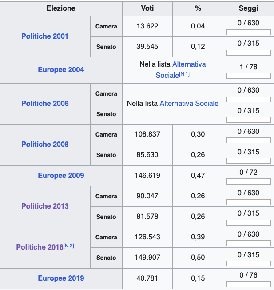This screenshot has width=274, height=290.
Task: Click the Seggi column header
Action: [248, 8]
